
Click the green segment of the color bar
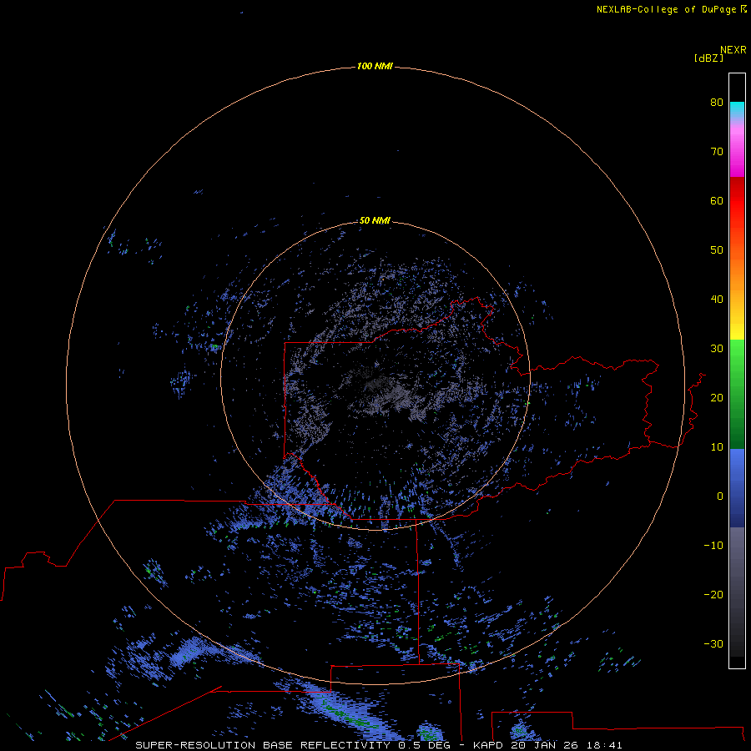tap(737, 394)
